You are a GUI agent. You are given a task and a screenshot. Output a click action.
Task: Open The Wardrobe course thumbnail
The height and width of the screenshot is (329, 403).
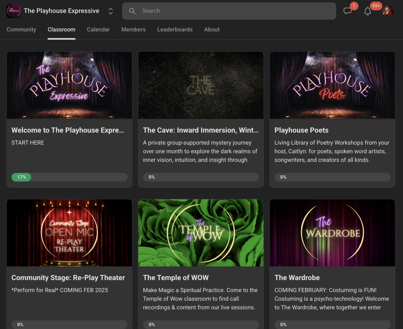(x=332, y=233)
